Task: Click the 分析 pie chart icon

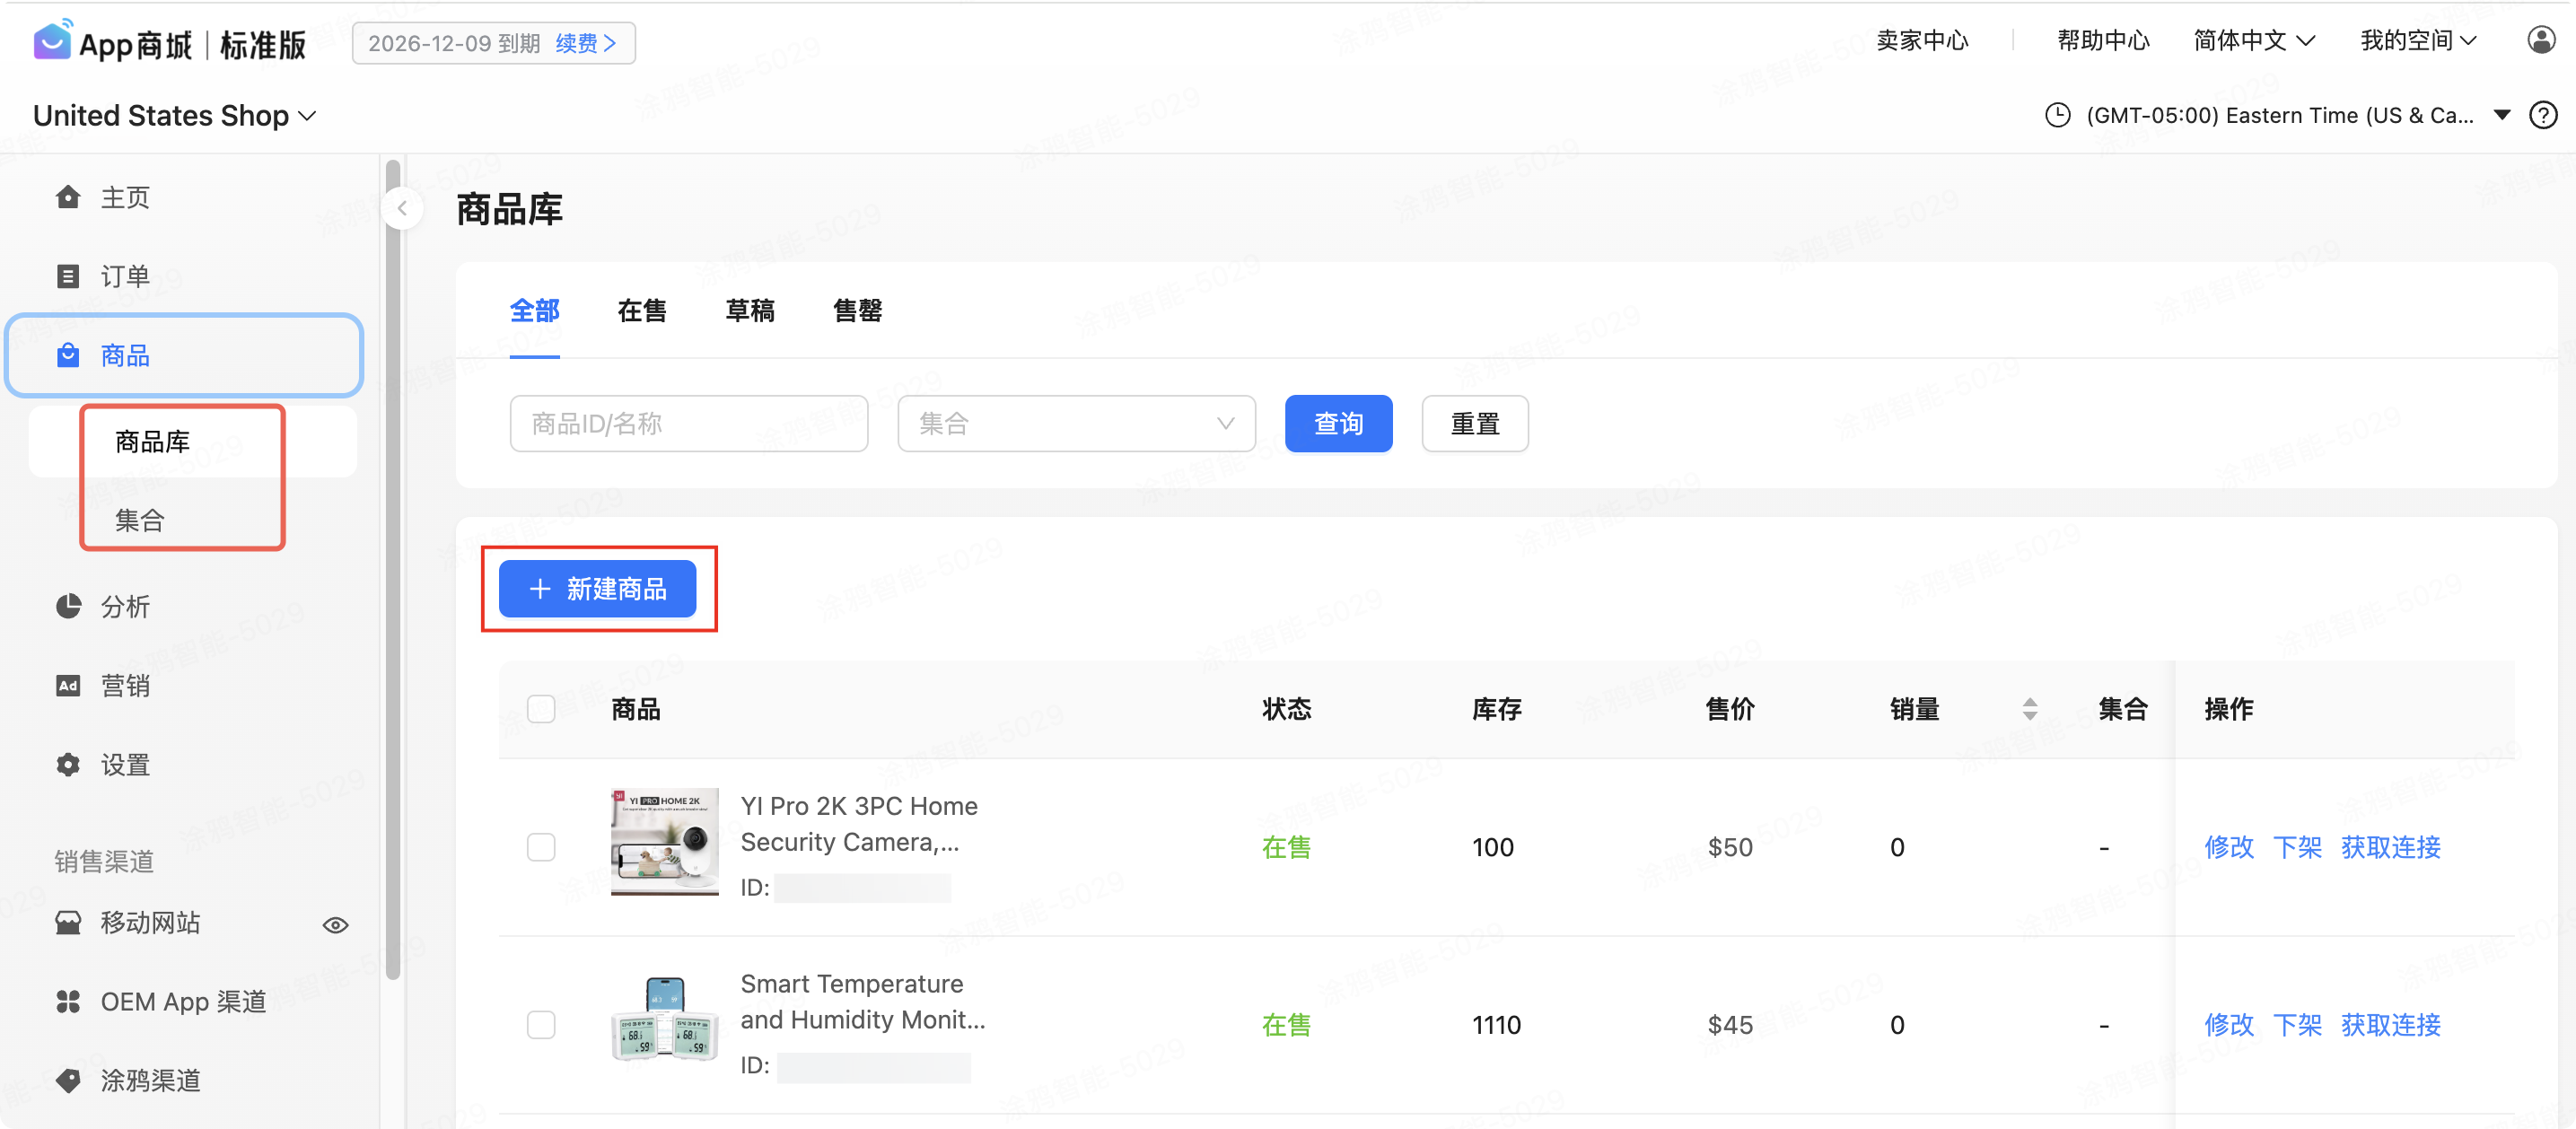Action: 68,606
